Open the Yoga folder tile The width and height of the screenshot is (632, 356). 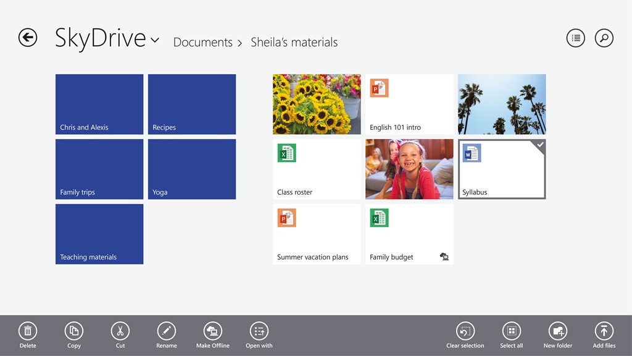tap(192, 169)
